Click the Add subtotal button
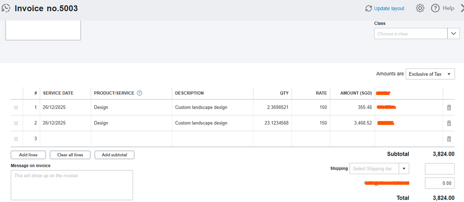The width and height of the screenshot is (464, 202). [114, 155]
